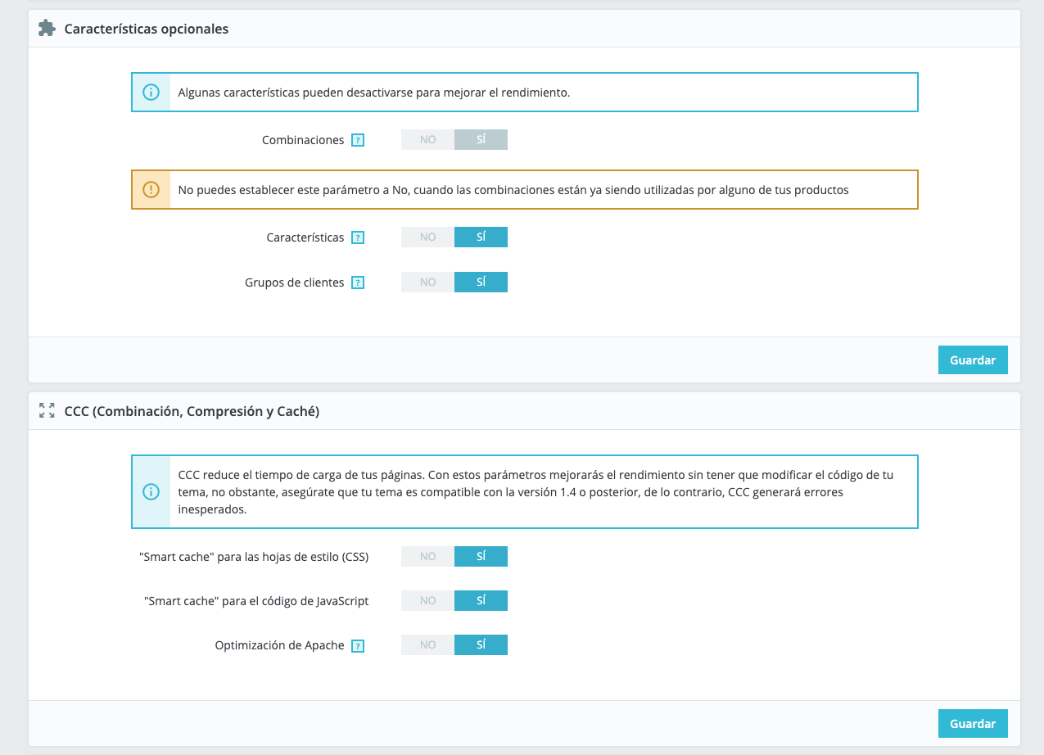Disable Smart cache for CSS stylesheets

[427, 557]
